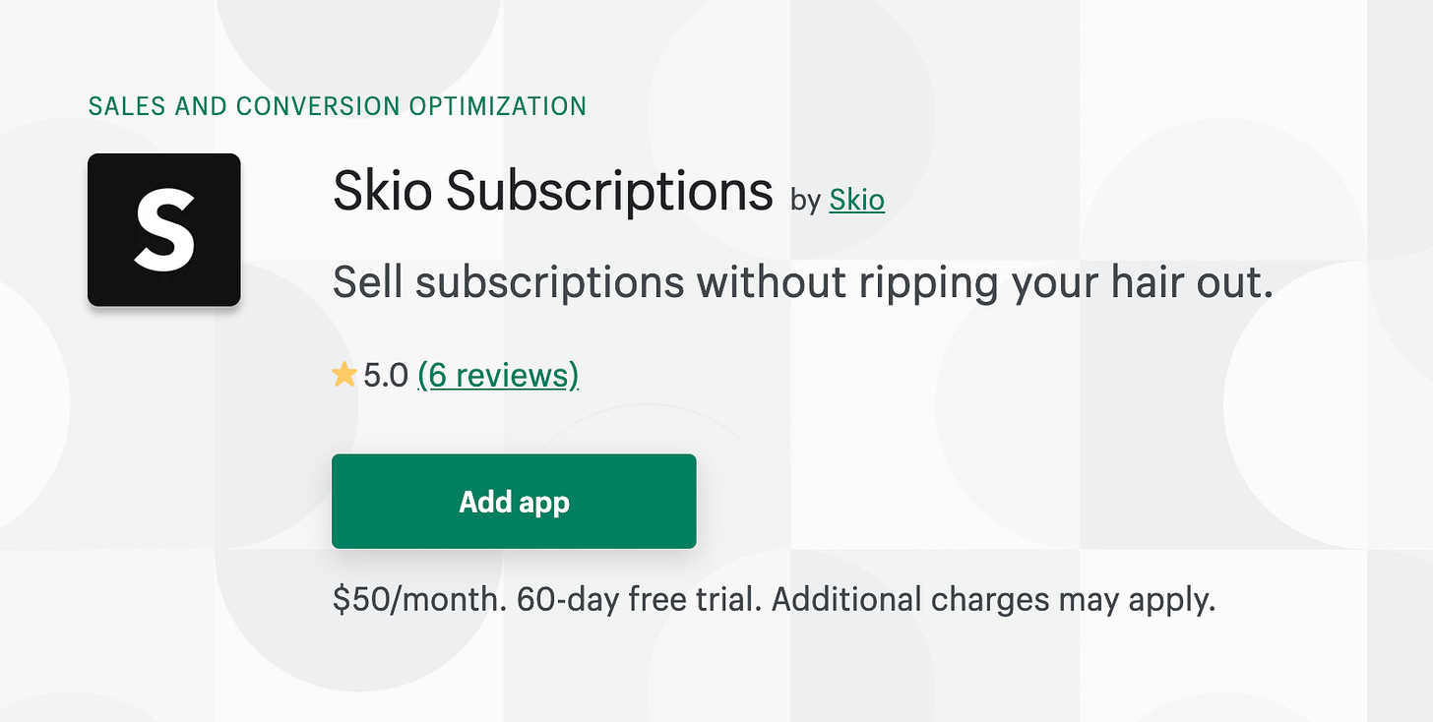Click the word "reviews" in rating link
Screen dimensions: 1433x722
point(516,376)
